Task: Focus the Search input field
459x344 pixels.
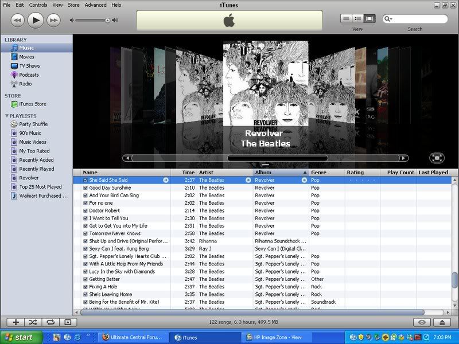Action: click(x=415, y=19)
